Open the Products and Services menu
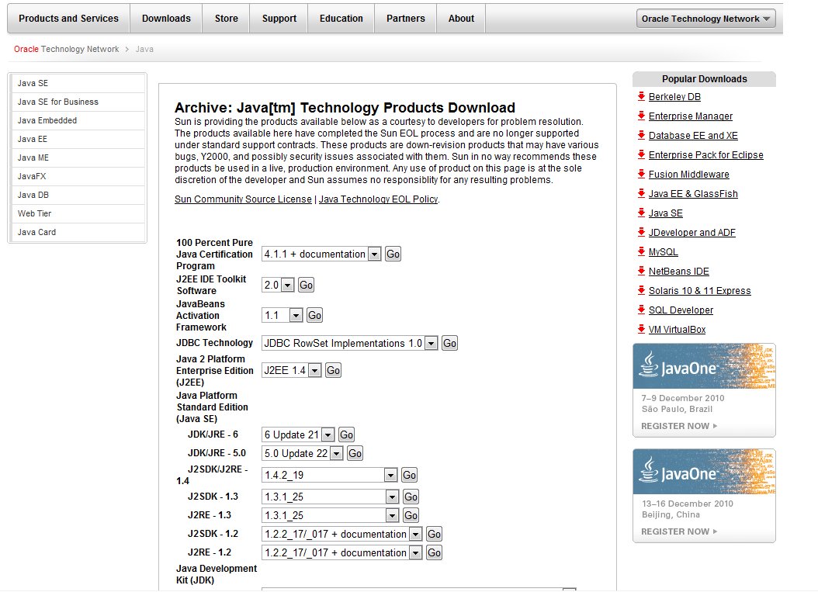Viewport: 818px width, 592px height. click(x=69, y=19)
